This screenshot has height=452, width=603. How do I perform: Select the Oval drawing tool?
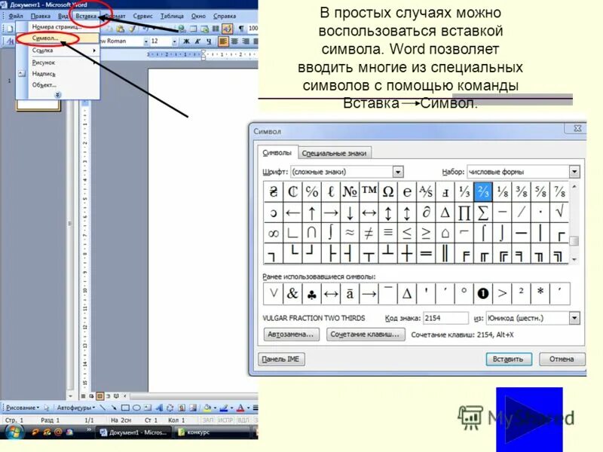pyautogui.click(x=136, y=408)
